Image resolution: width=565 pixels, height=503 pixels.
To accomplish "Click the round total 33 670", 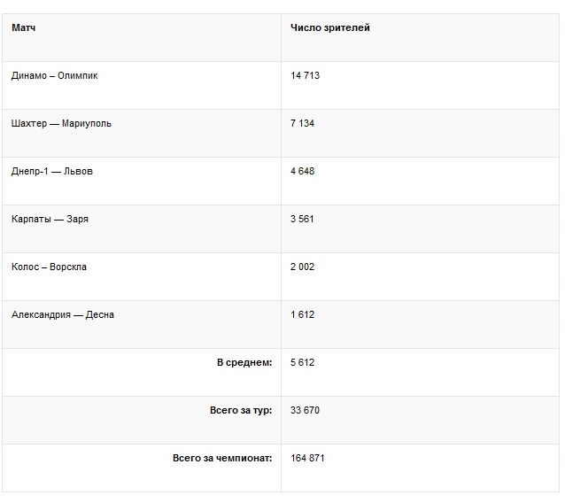I will pyautogui.click(x=305, y=411).
